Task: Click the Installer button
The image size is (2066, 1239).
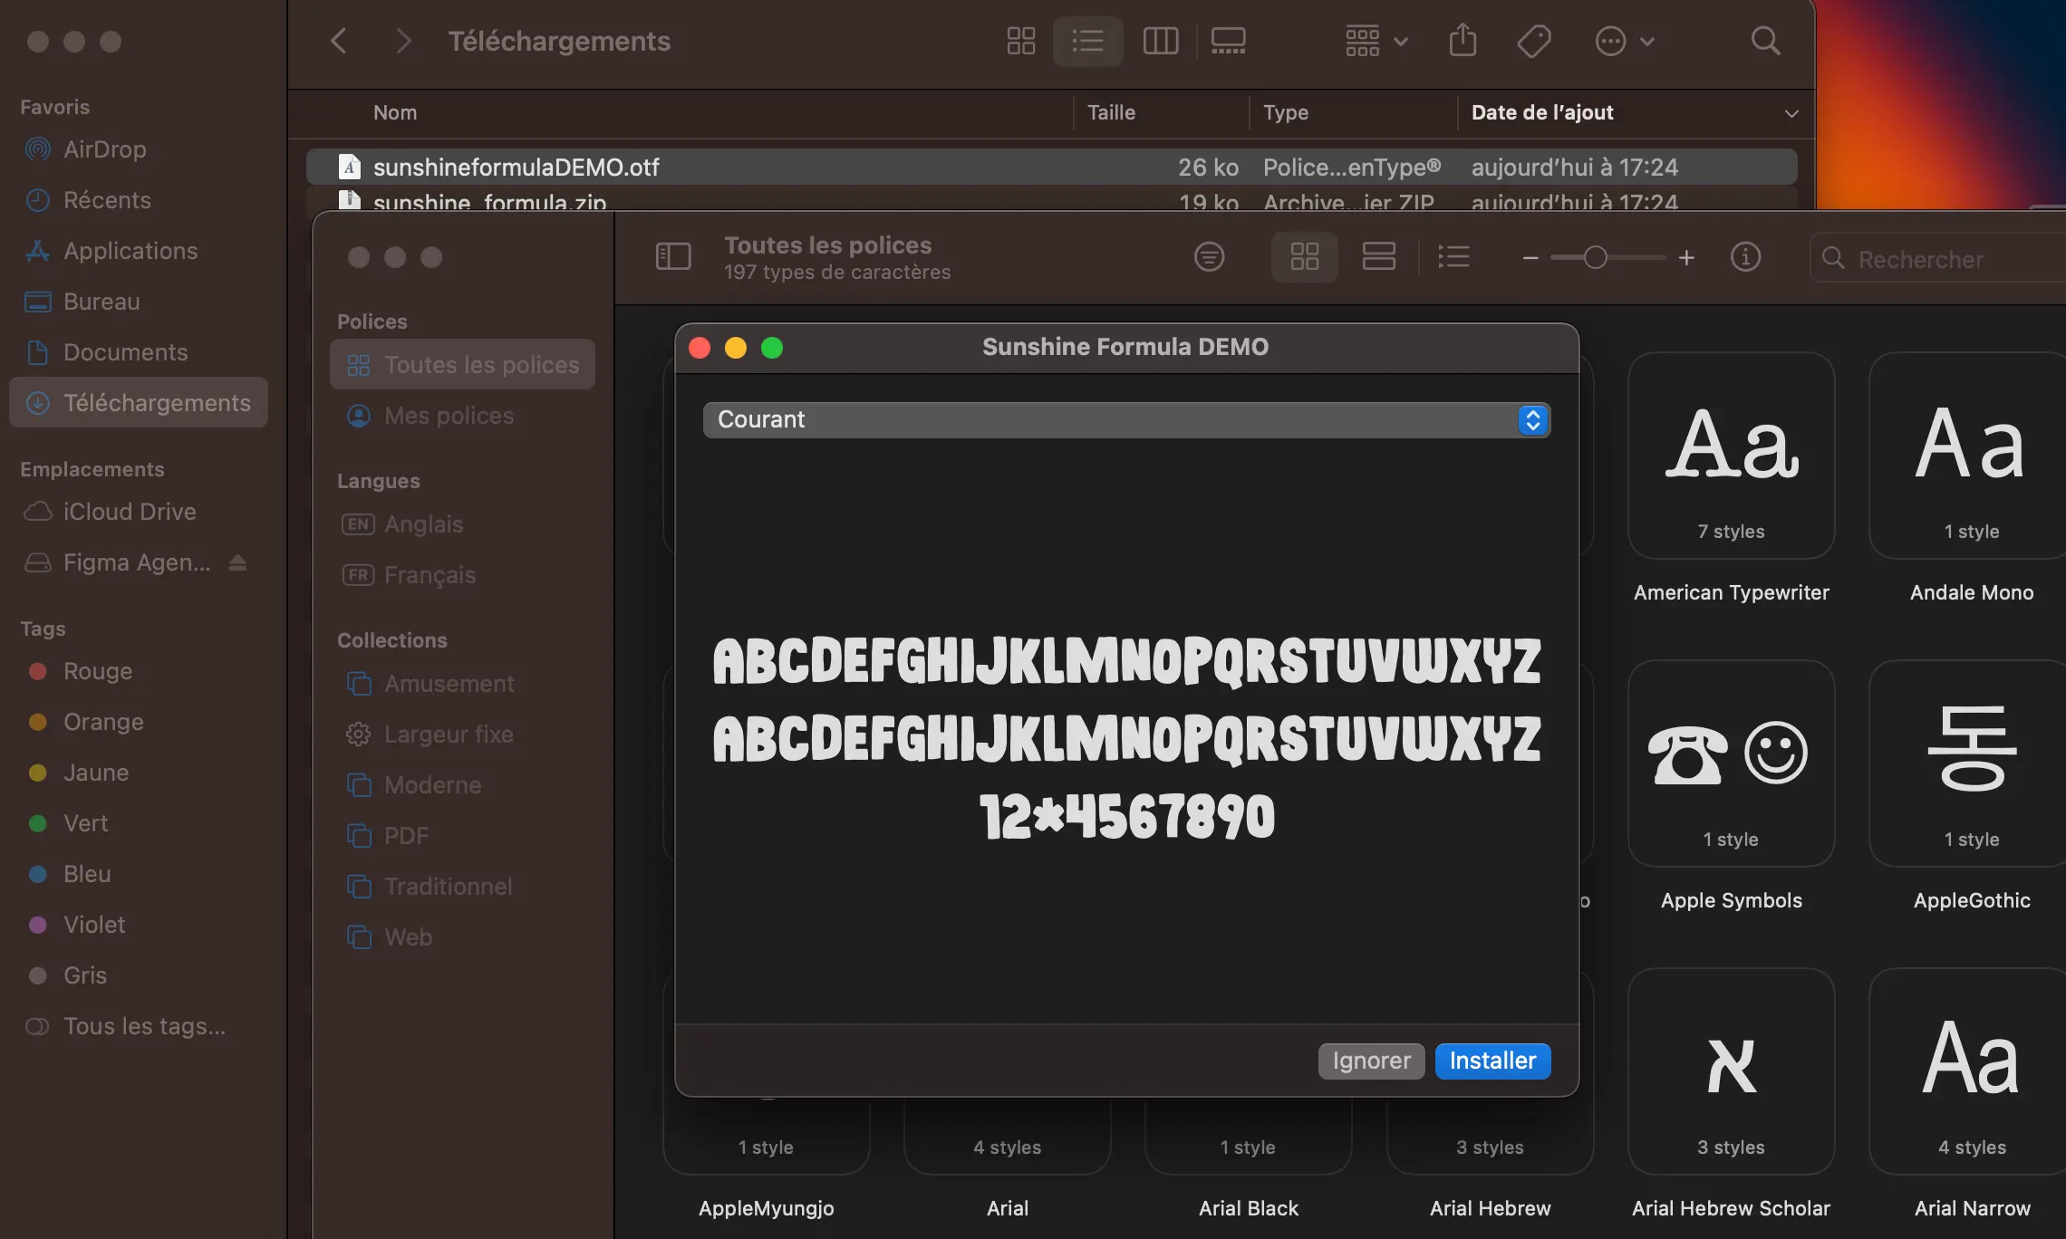Action: 1492,1061
